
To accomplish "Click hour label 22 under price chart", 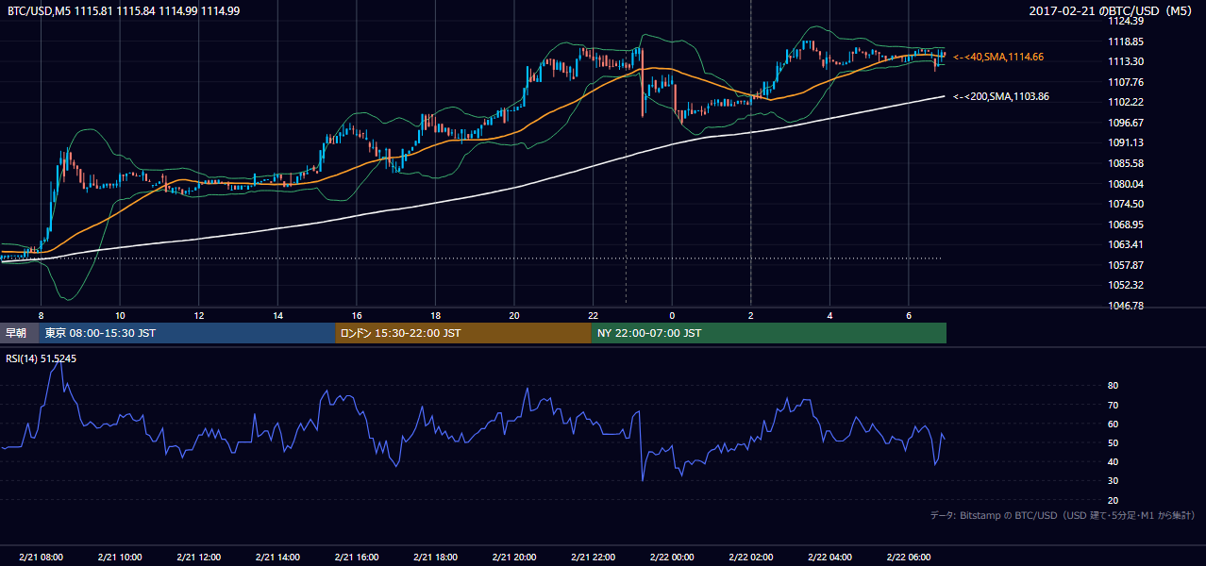I will [x=593, y=314].
